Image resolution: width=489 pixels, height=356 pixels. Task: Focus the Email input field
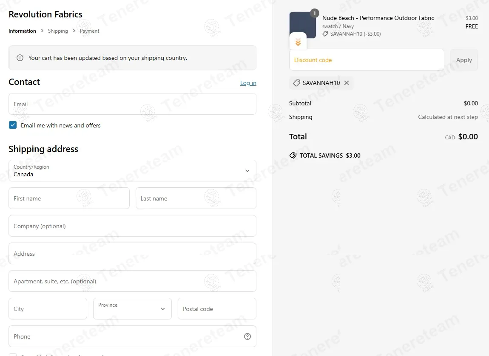tap(132, 104)
